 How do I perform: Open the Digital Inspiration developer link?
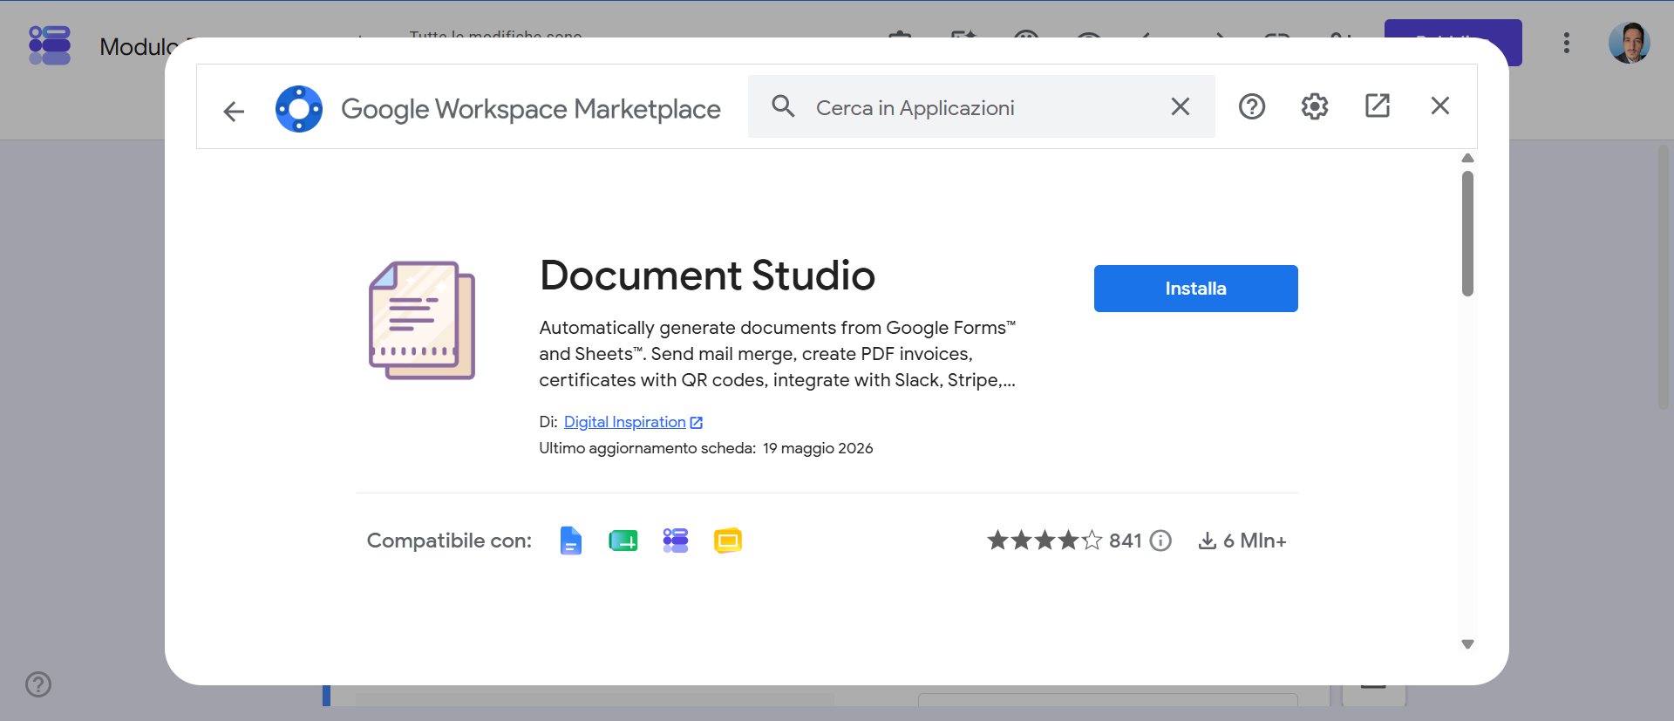pyautogui.click(x=625, y=422)
